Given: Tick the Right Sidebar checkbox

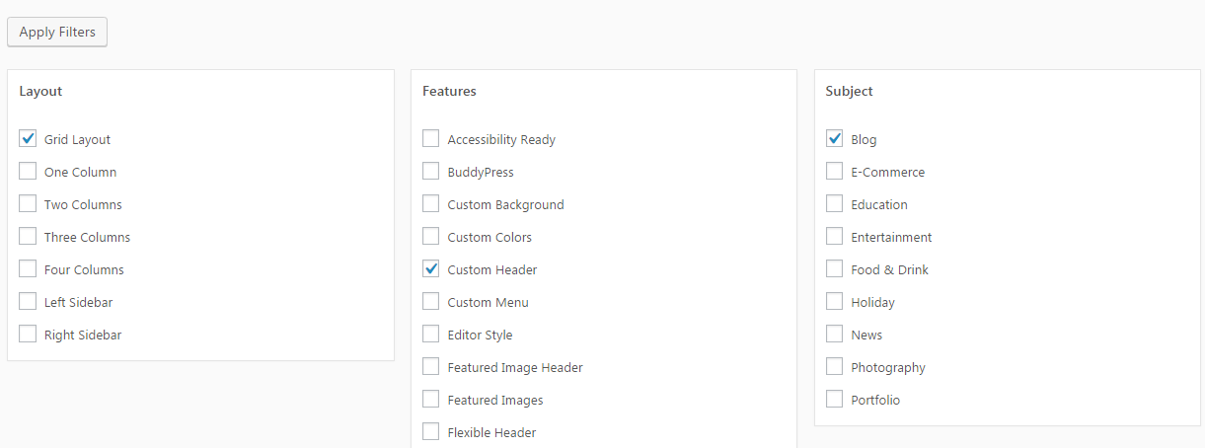Looking at the screenshot, I should [x=28, y=334].
